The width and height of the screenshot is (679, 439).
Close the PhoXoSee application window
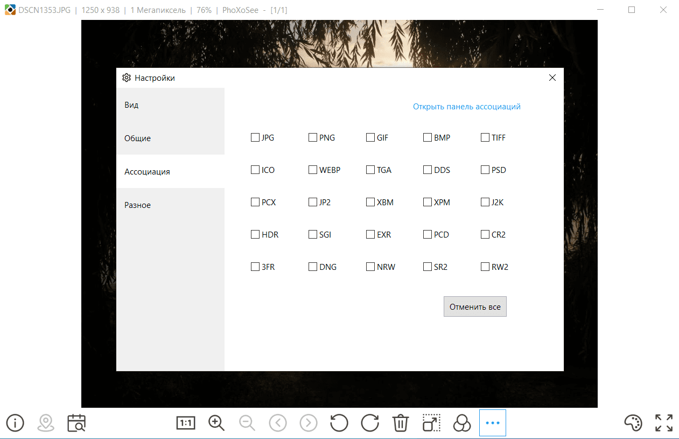click(x=663, y=10)
